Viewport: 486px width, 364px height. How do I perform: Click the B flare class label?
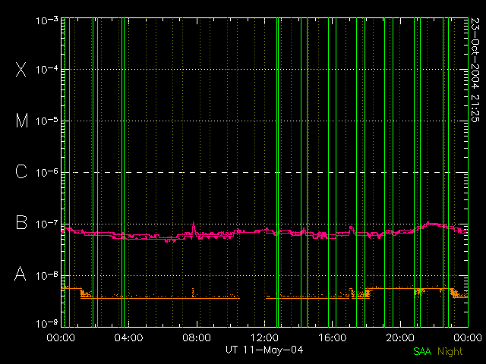(21, 222)
